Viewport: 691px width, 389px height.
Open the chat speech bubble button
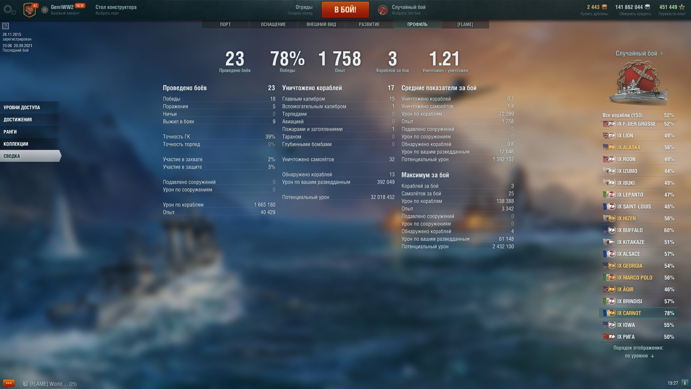(x=9, y=383)
